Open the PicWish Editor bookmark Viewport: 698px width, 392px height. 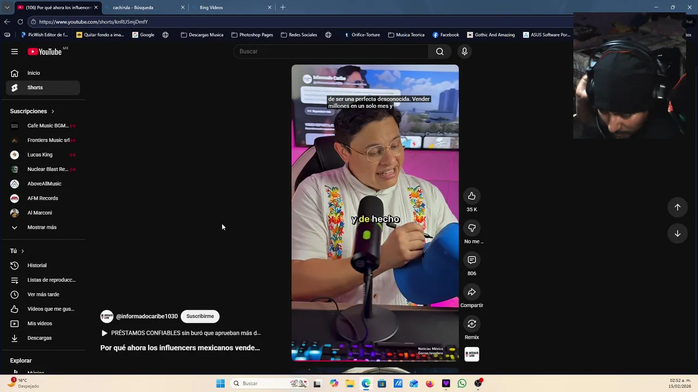[x=44, y=35]
